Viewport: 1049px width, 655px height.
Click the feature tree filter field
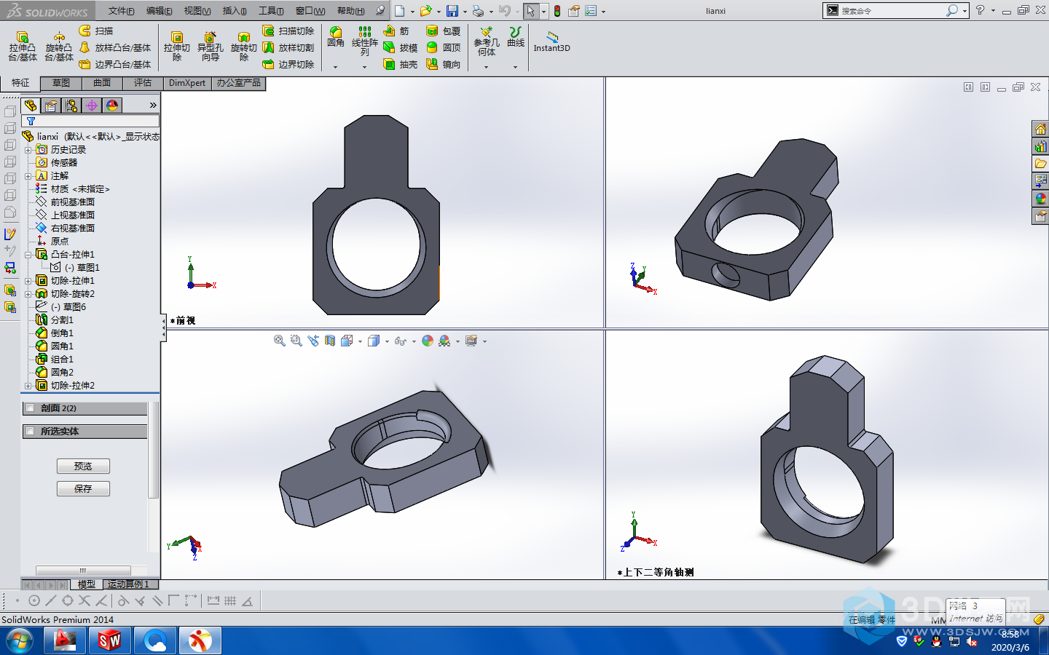pos(90,121)
